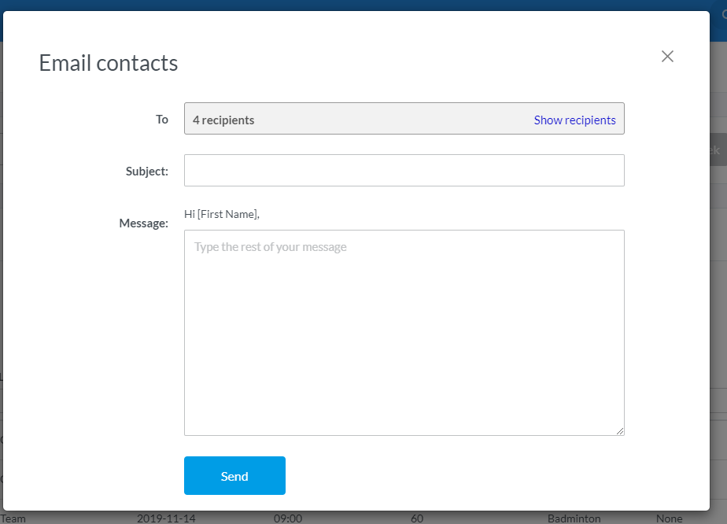Click the 60 duration cell
This screenshot has width=727, height=524.
(x=416, y=518)
